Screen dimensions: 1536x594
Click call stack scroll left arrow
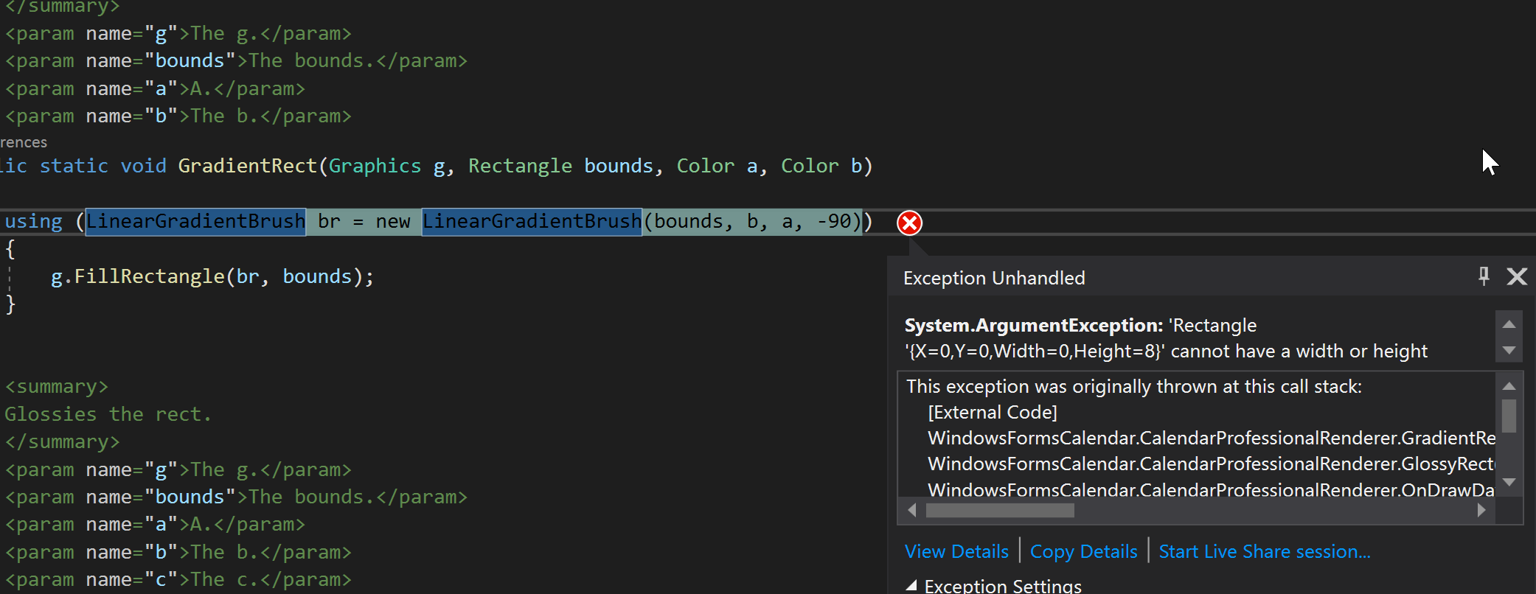912,510
